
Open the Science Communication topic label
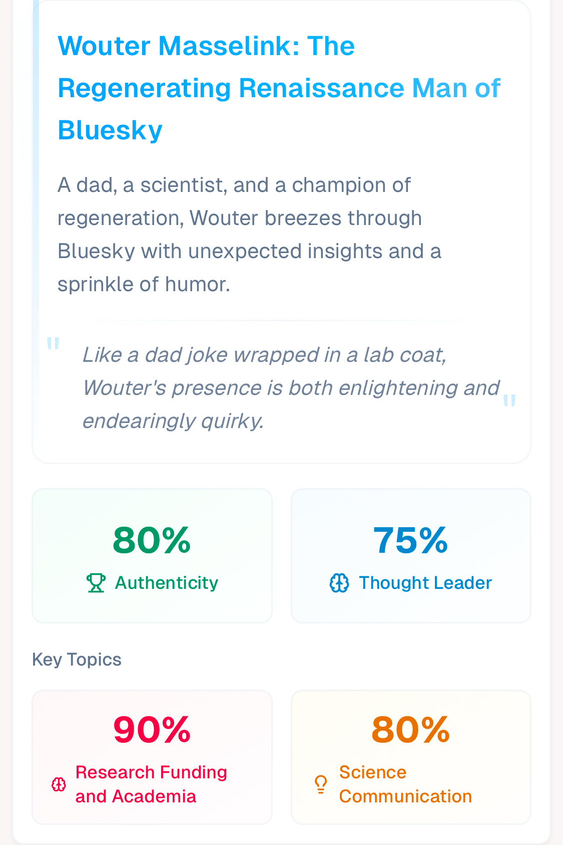[x=405, y=784]
